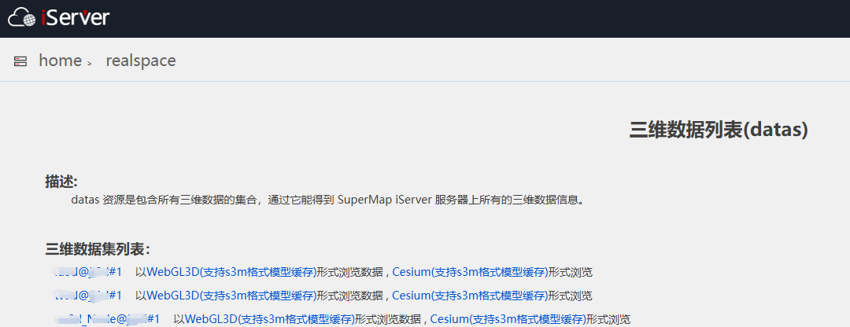
Task: Open the third blurred dataset name link
Action: (x=107, y=319)
